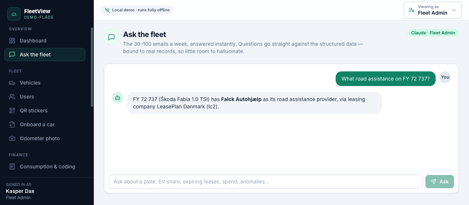
Task: Open the Dashboard grid icon
Action: (12, 41)
